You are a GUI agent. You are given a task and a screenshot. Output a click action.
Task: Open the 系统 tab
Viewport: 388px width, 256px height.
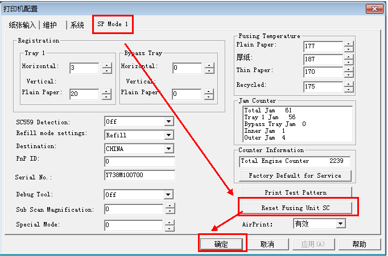tap(77, 25)
